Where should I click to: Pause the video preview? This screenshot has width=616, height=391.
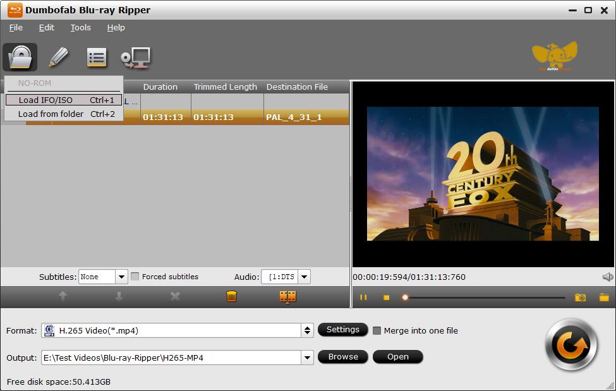(x=363, y=298)
